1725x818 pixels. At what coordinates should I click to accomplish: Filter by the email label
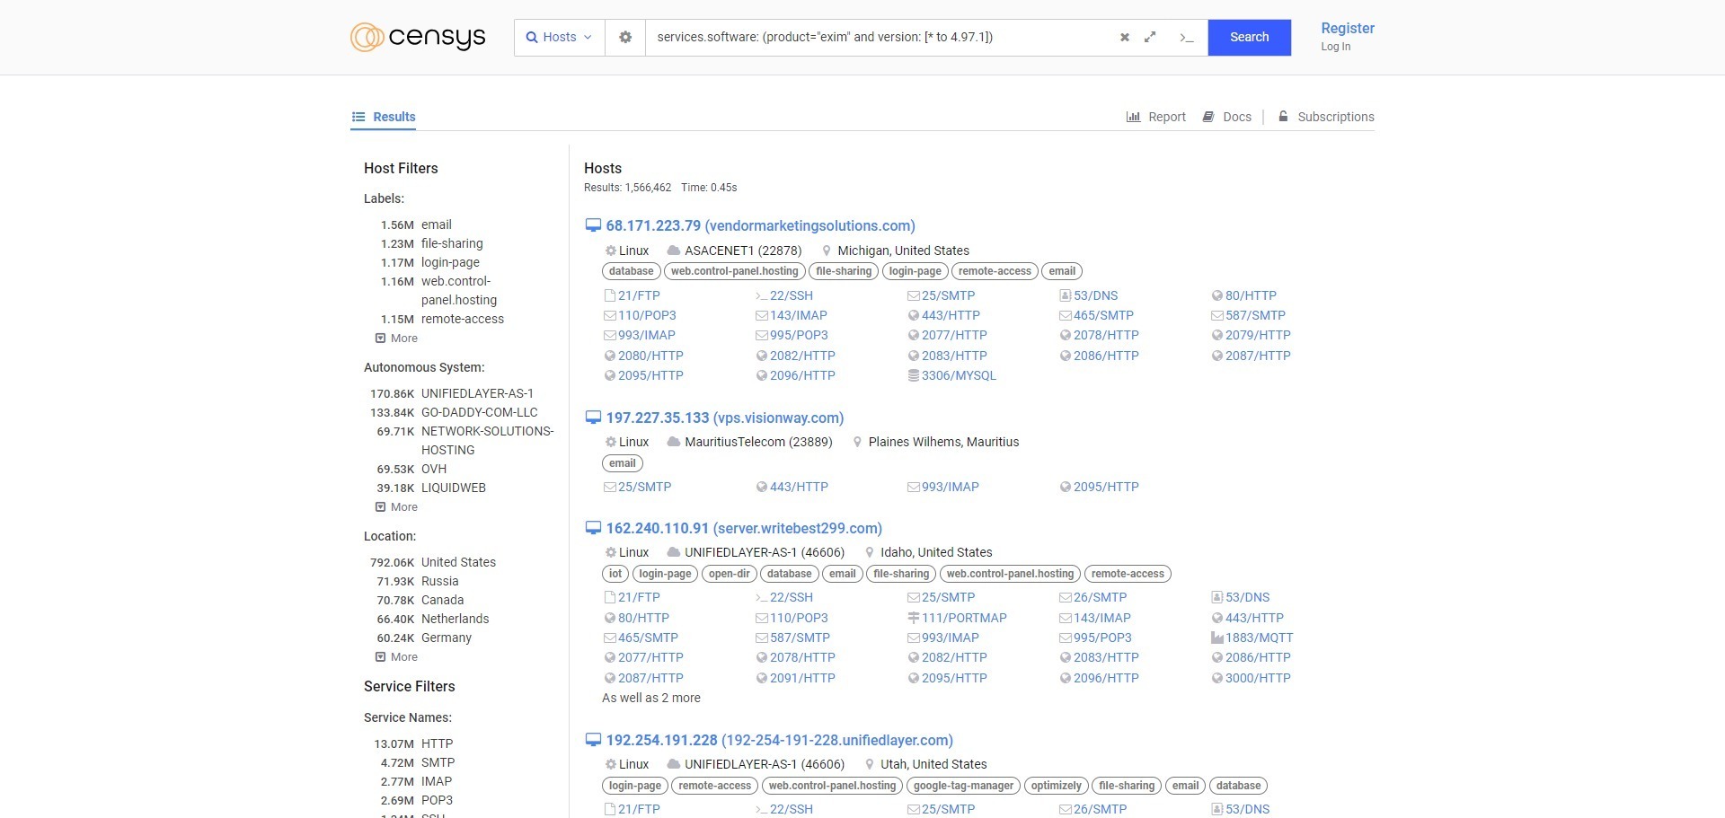tap(436, 224)
